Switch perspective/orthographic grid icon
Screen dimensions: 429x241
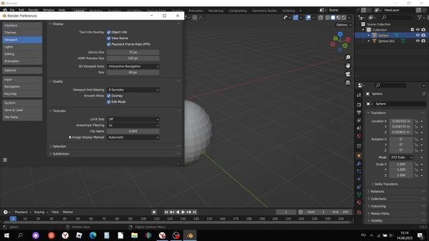pos(348,82)
